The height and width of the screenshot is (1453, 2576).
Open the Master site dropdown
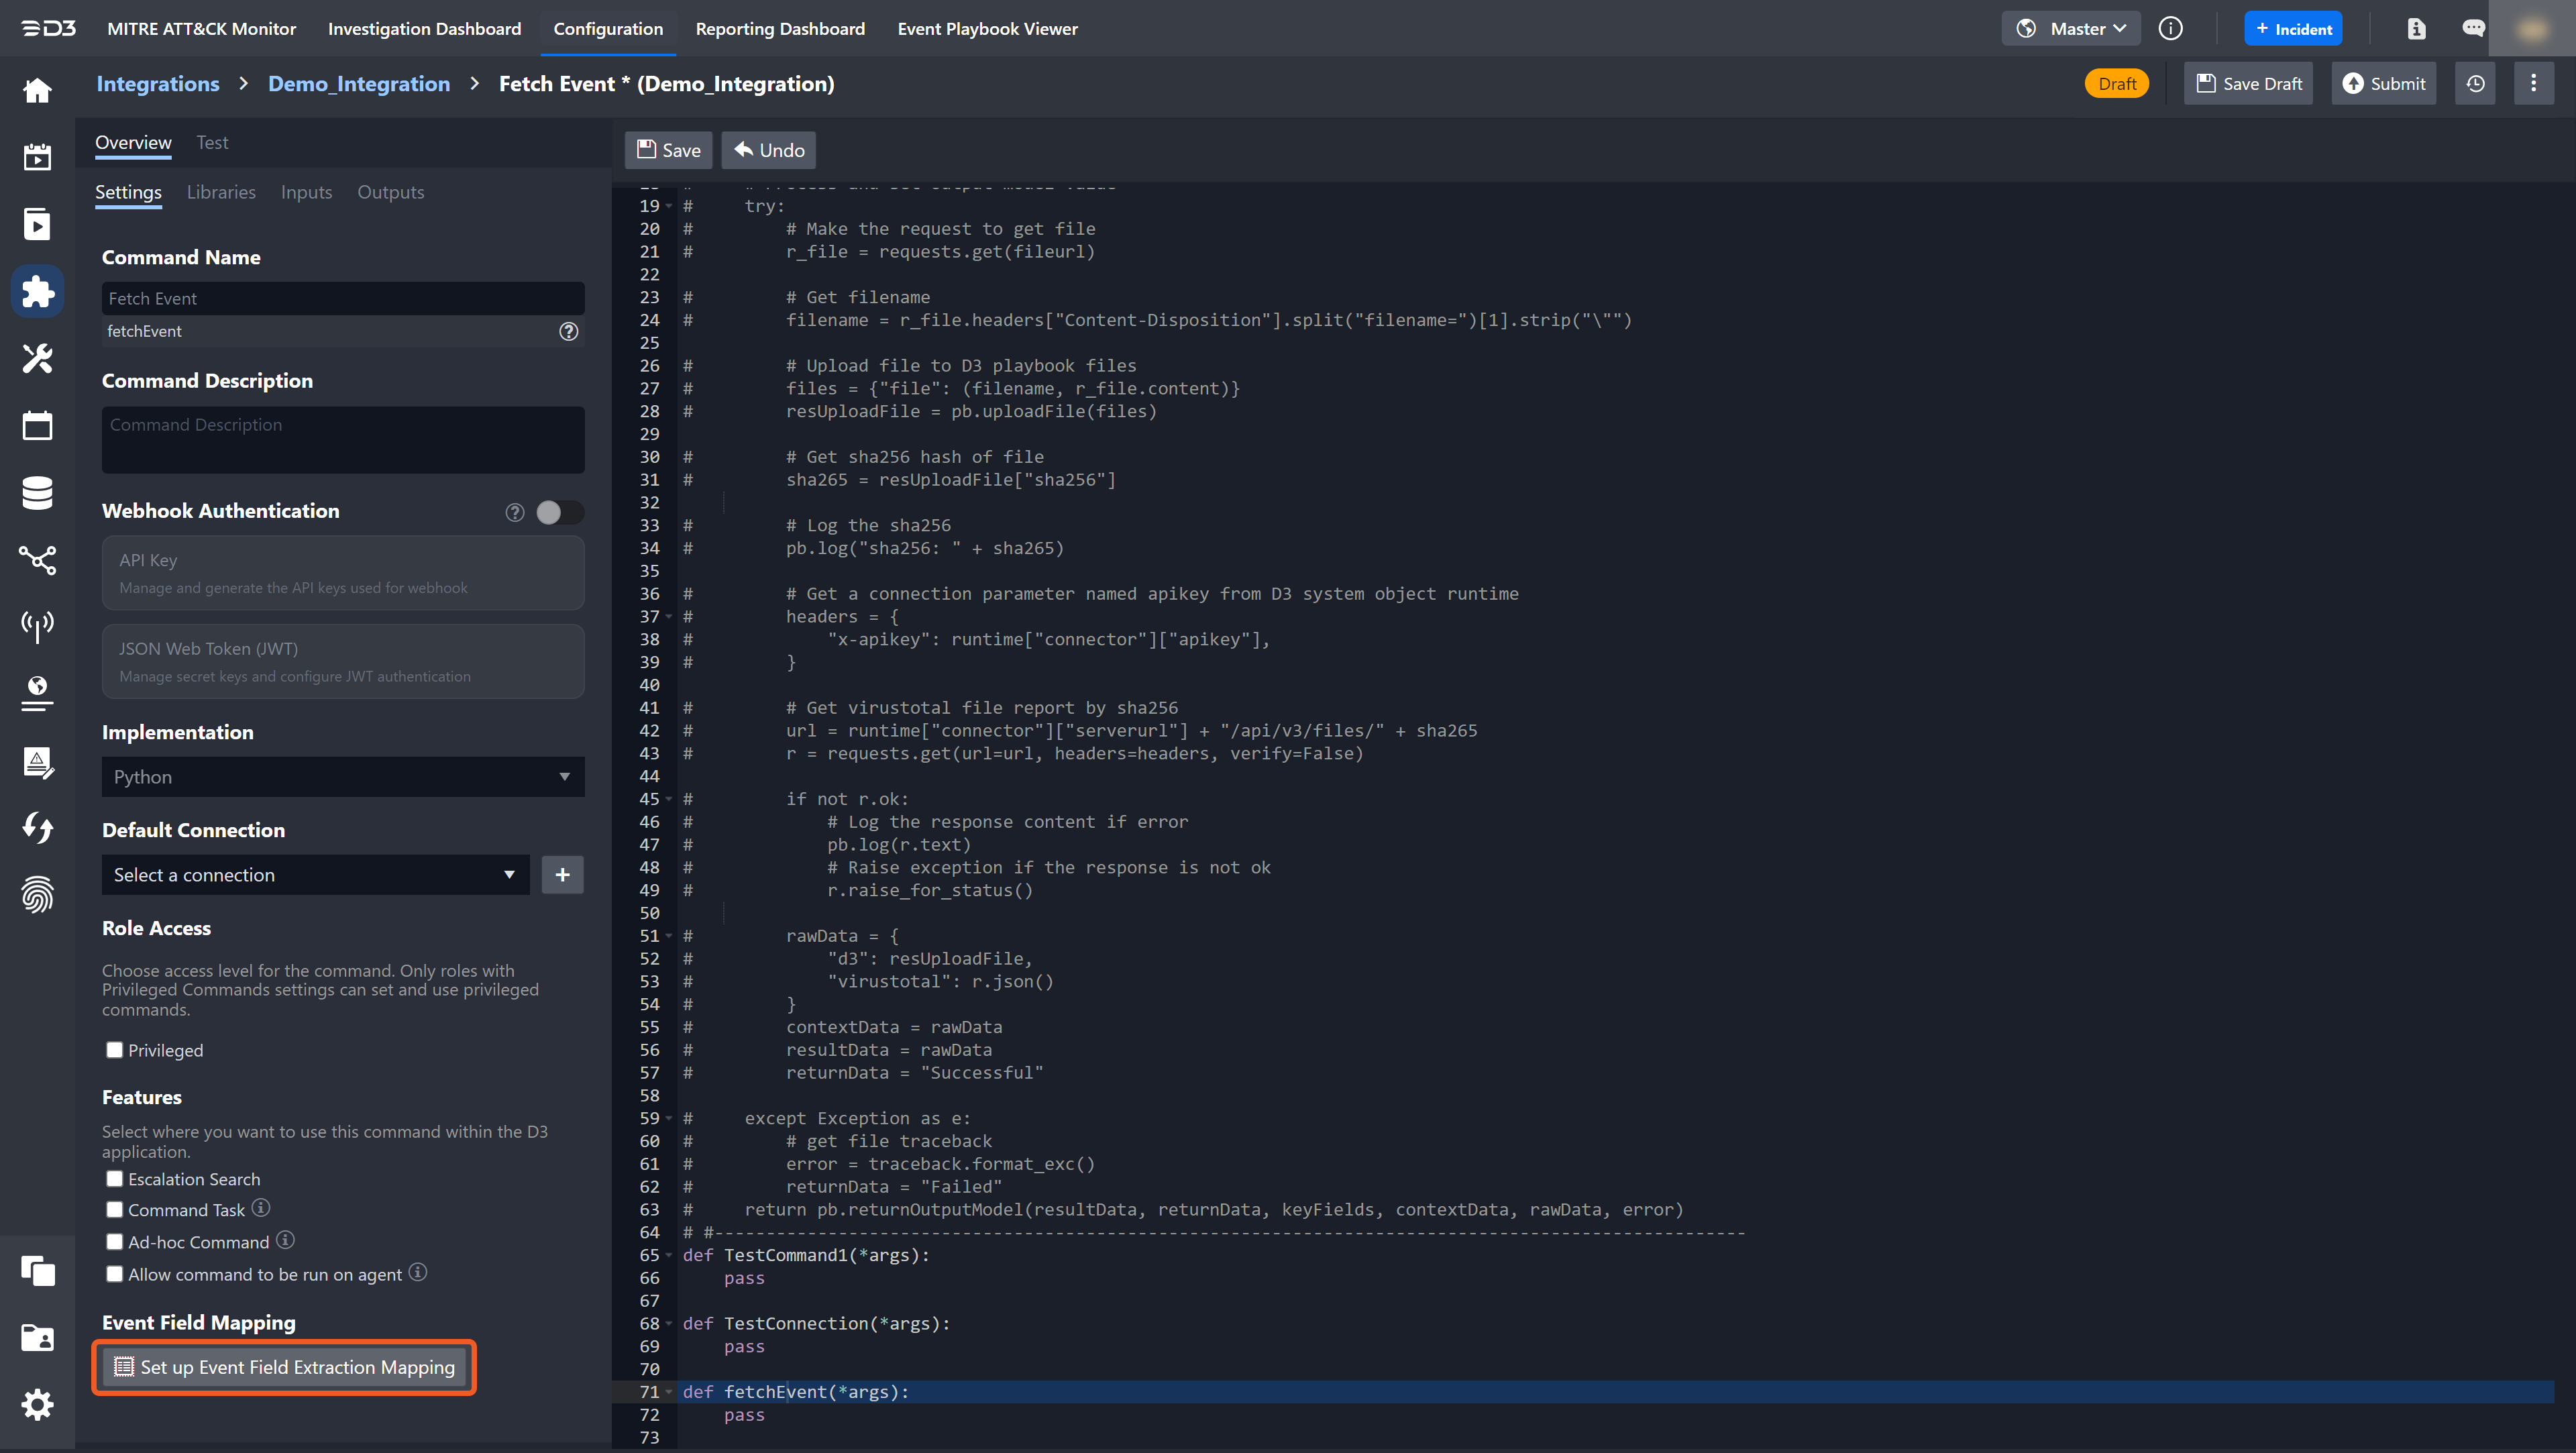tap(2071, 28)
